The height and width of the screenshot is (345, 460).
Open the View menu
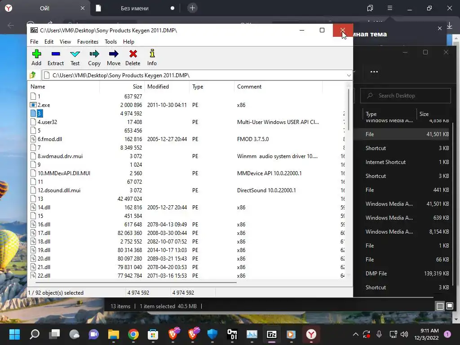coord(65,42)
